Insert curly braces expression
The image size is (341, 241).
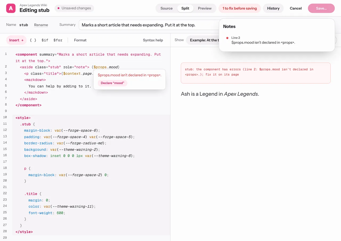[x=33, y=40]
